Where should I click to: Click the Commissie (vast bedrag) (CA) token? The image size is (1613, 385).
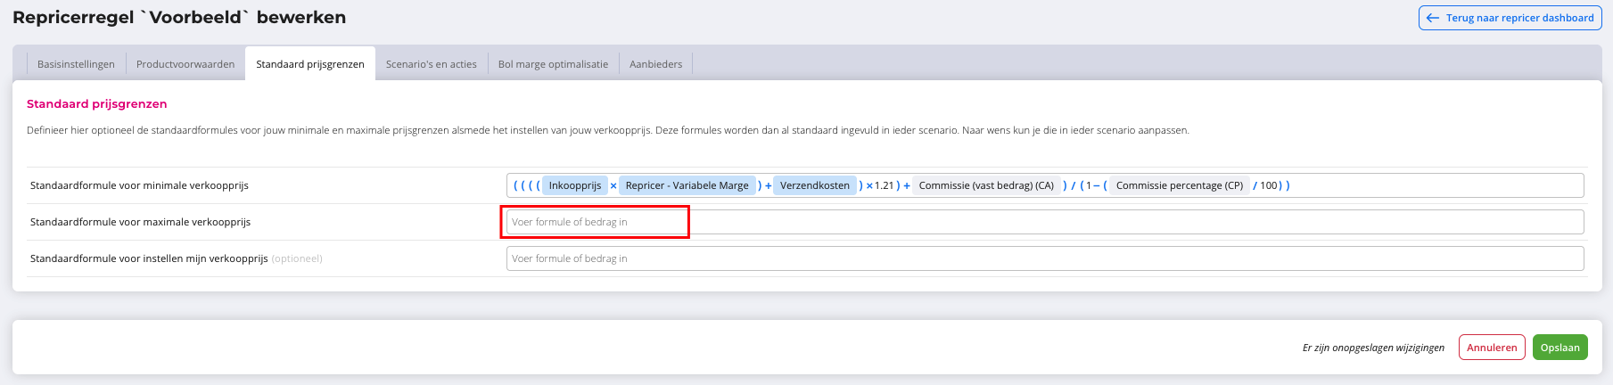click(985, 185)
